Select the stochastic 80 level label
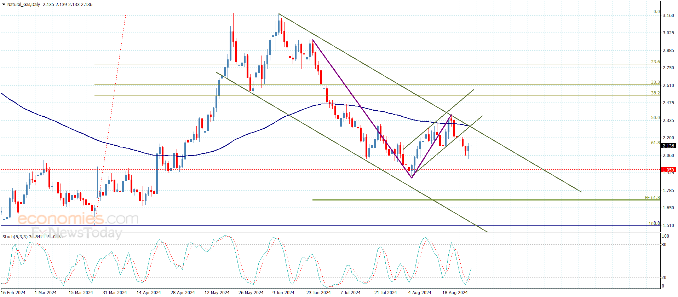 tap(664, 245)
